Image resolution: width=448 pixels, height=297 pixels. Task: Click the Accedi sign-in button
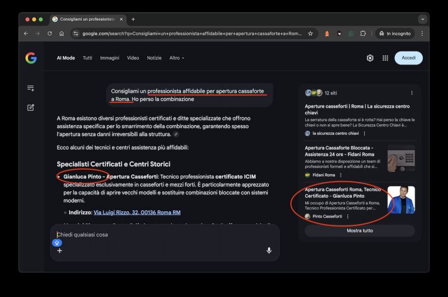pos(408,58)
